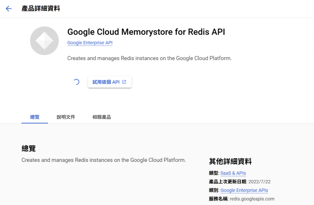Image resolution: width=314 pixels, height=205 pixels.
Task: Click the header description about Redis instances
Action: (149, 58)
